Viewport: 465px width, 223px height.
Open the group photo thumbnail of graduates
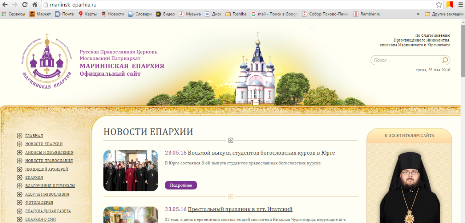pos(131,171)
